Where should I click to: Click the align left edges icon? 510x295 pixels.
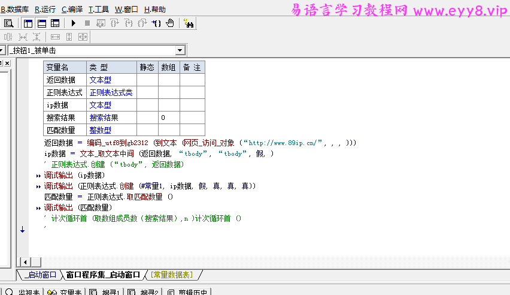pyautogui.click(x=8, y=37)
